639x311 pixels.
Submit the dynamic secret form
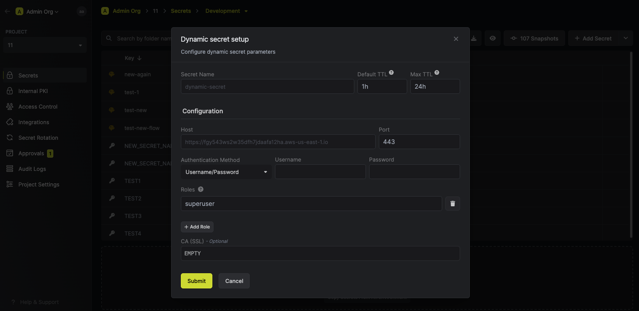[196, 281]
